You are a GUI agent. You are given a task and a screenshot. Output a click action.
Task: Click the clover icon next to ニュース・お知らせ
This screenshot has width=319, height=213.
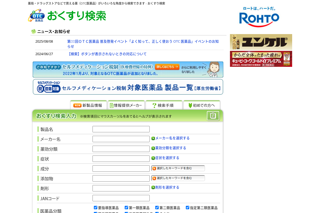coord(33,31)
